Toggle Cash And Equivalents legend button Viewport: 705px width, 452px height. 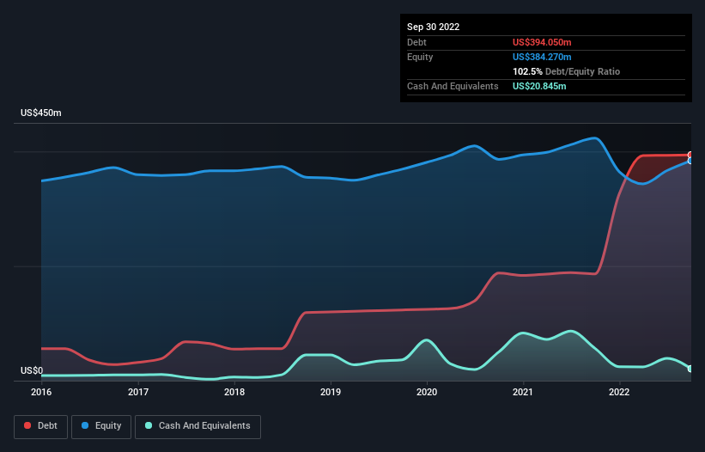198,426
